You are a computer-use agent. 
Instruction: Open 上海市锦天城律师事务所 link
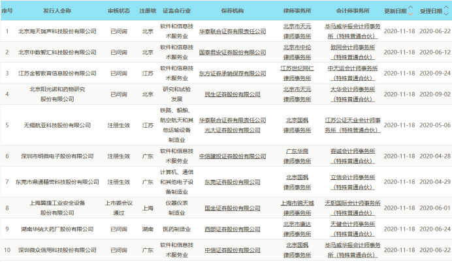pyautogui.click(x=297, y=208)
